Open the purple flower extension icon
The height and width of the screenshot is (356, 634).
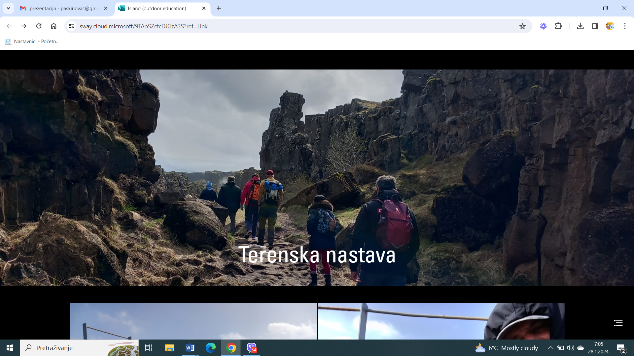pyautogui.click(x=543, y=26)
